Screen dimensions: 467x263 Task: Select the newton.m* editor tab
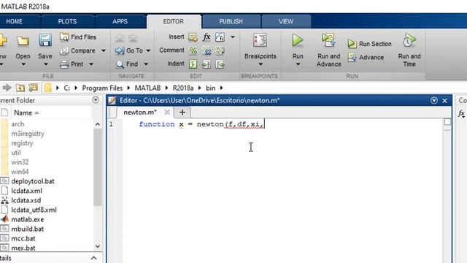tap(140, 113)
